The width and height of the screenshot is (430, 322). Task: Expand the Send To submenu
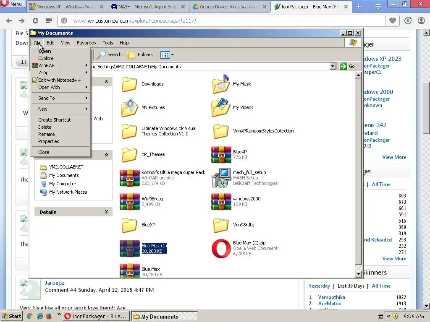point(60,98)
